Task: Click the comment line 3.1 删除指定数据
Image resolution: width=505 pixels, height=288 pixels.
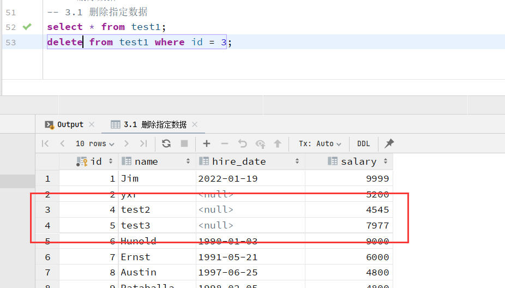Action: (97, 12)
